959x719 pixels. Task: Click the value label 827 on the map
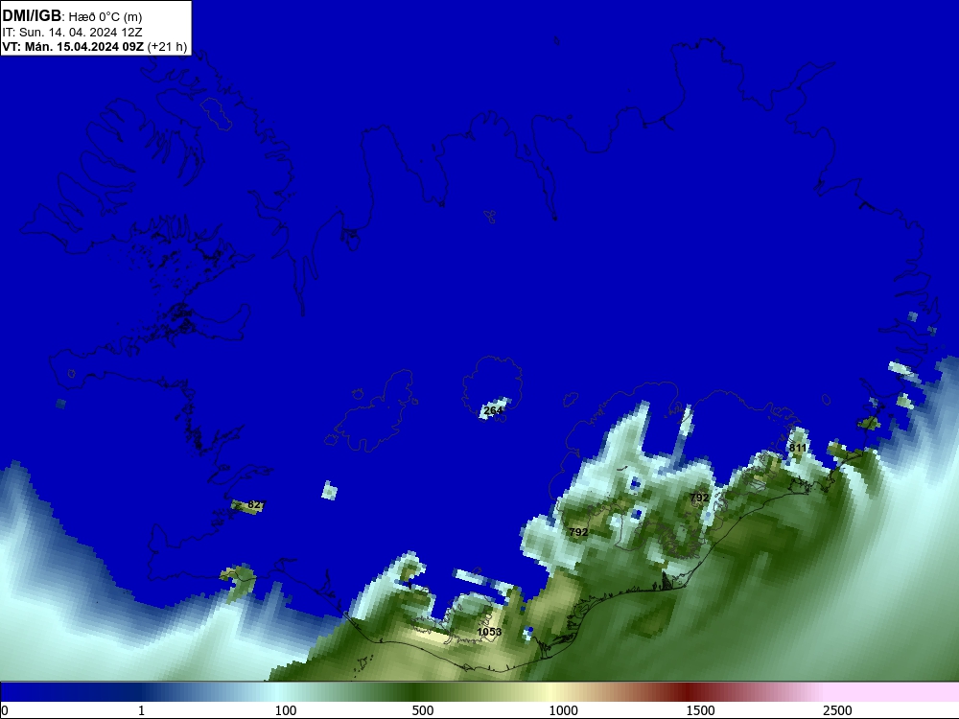(x=256, y=504)
